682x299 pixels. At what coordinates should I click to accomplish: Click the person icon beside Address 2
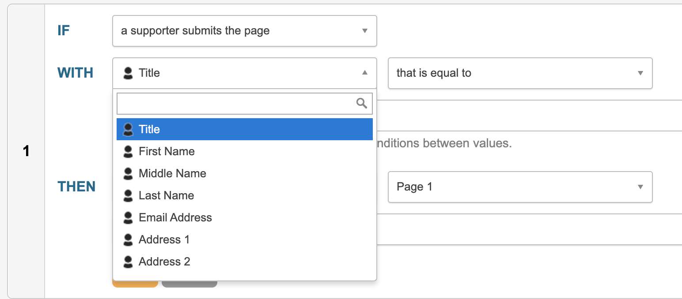pyautogui.click(x=128, y=262)
